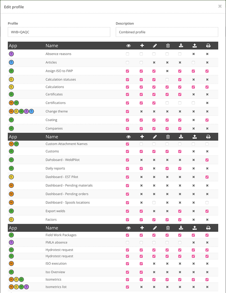Click the eye view icon in first header
This screenshot has width=226, height=293.
click(x=128, y=45)
